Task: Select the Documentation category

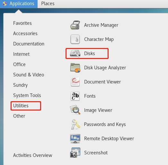Action: 29,44
